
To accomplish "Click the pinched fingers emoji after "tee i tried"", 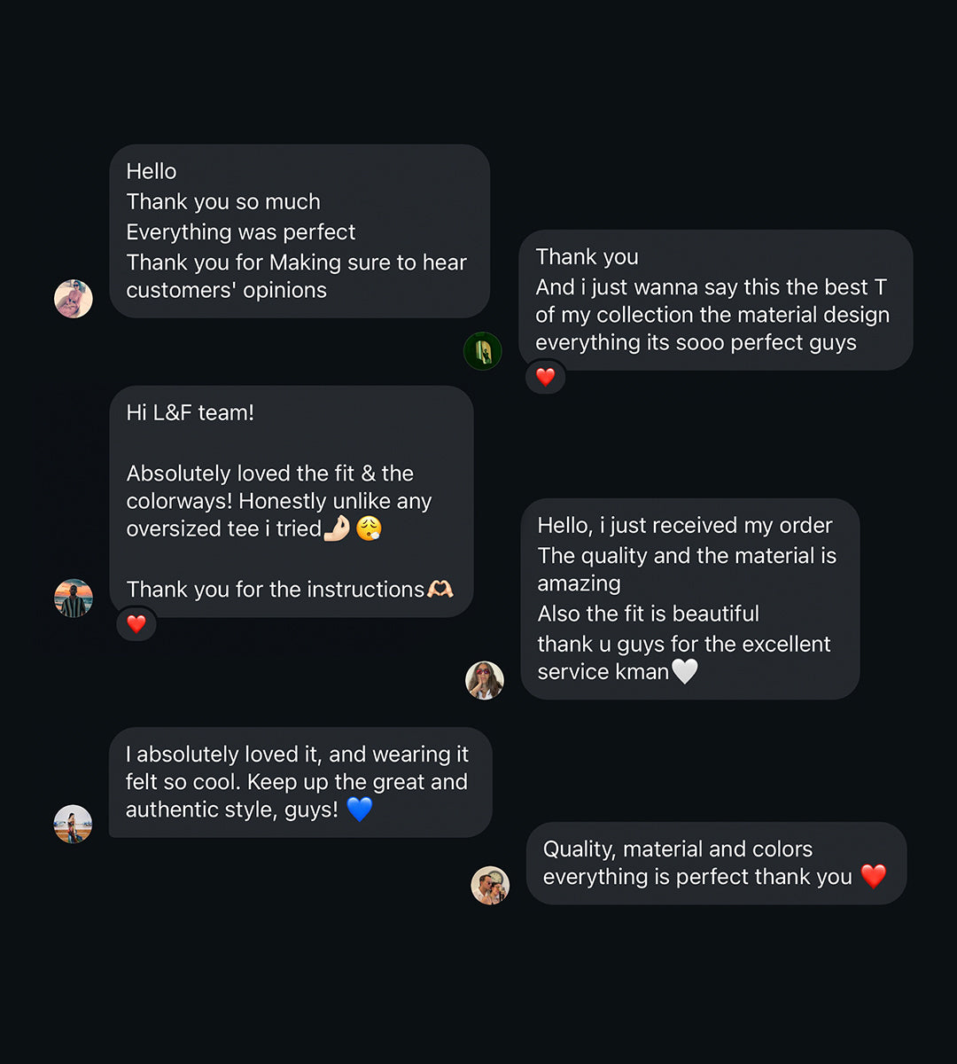I will pos(337,528).
